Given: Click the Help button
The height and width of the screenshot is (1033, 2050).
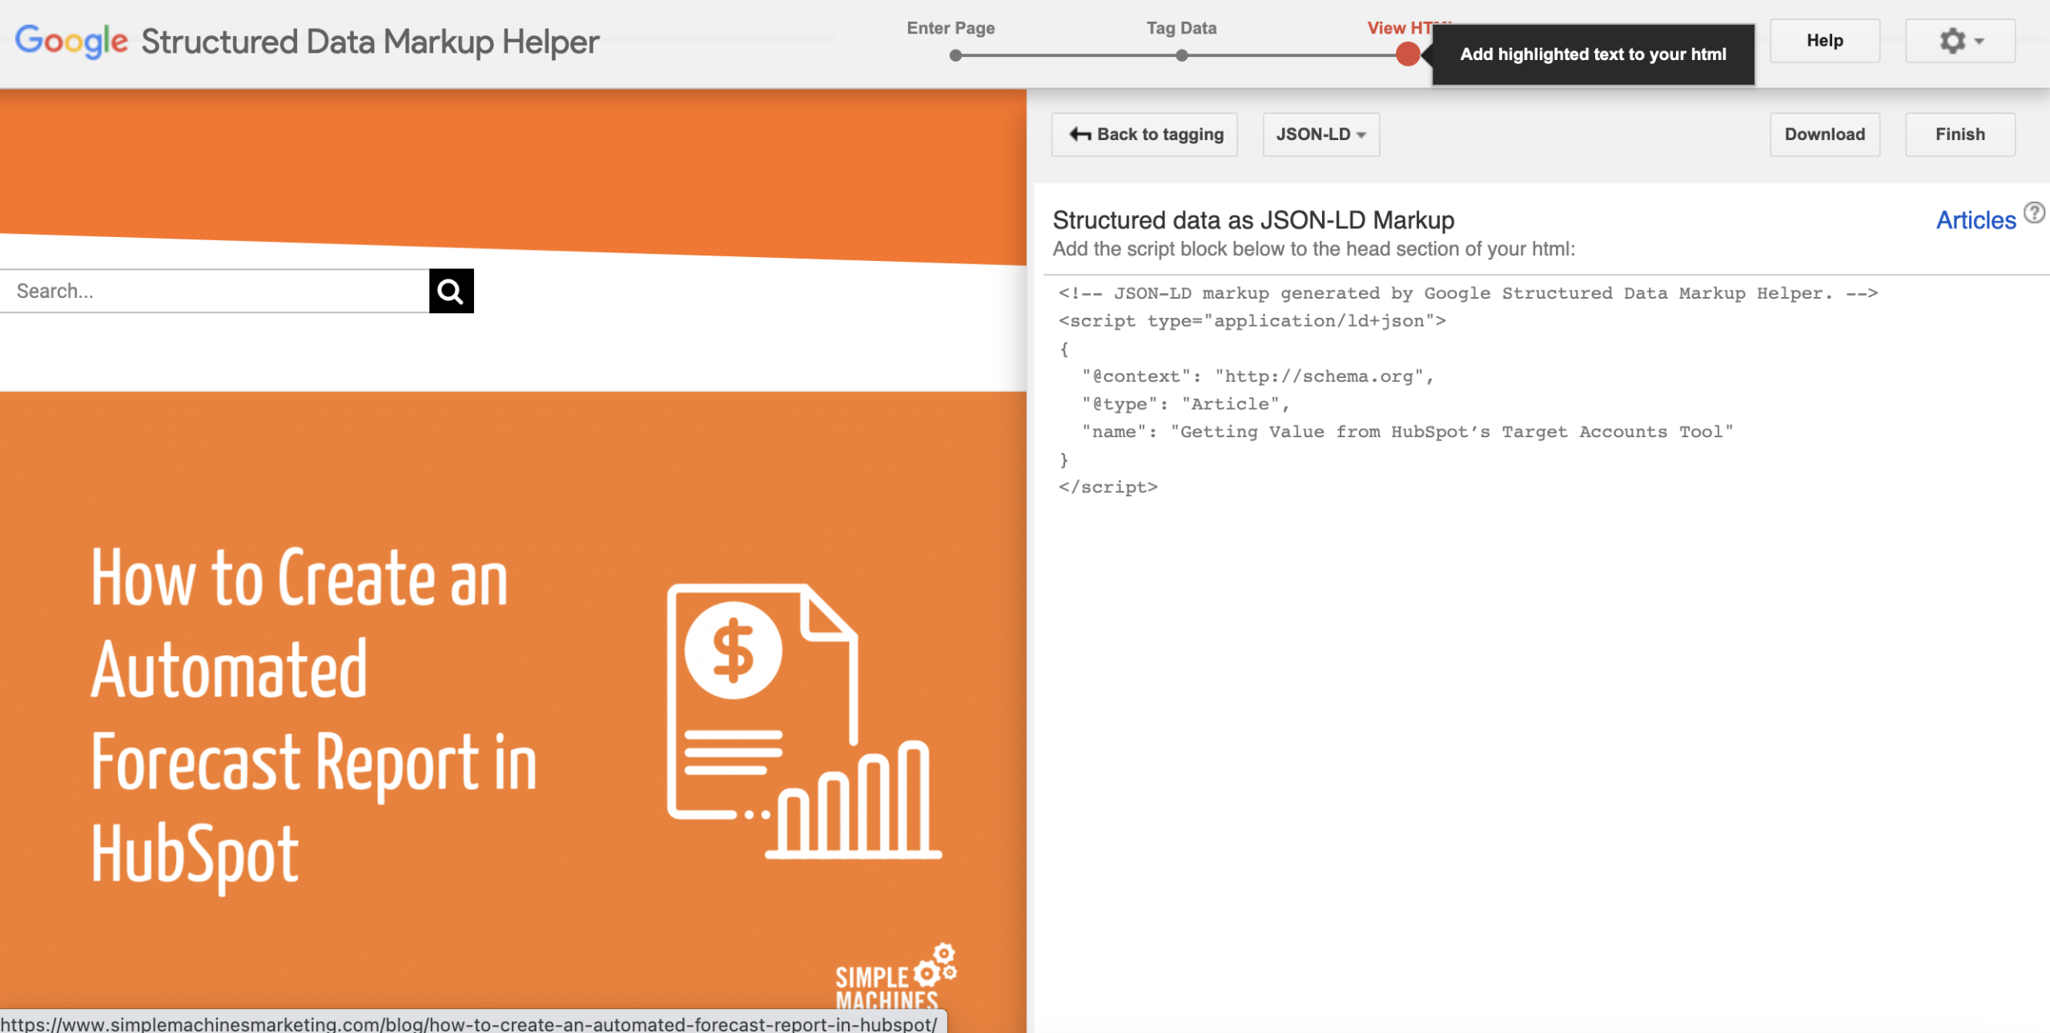Looking at the screenshot, I should 1825,41.
